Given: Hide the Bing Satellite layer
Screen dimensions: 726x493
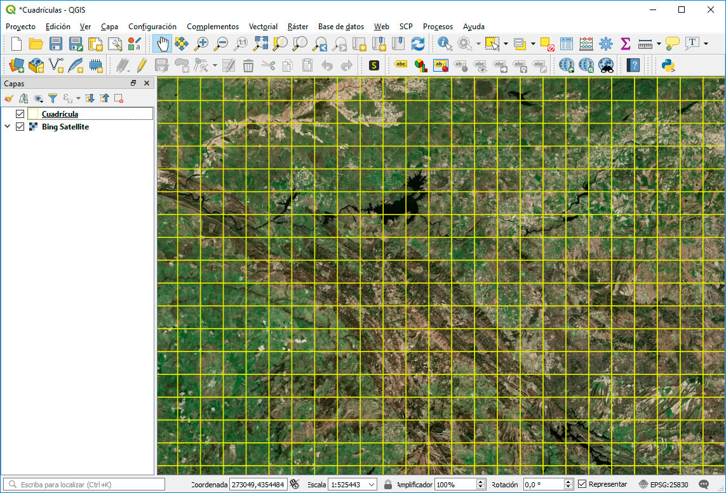Looking at the screenshot, I should pos(20,126).
